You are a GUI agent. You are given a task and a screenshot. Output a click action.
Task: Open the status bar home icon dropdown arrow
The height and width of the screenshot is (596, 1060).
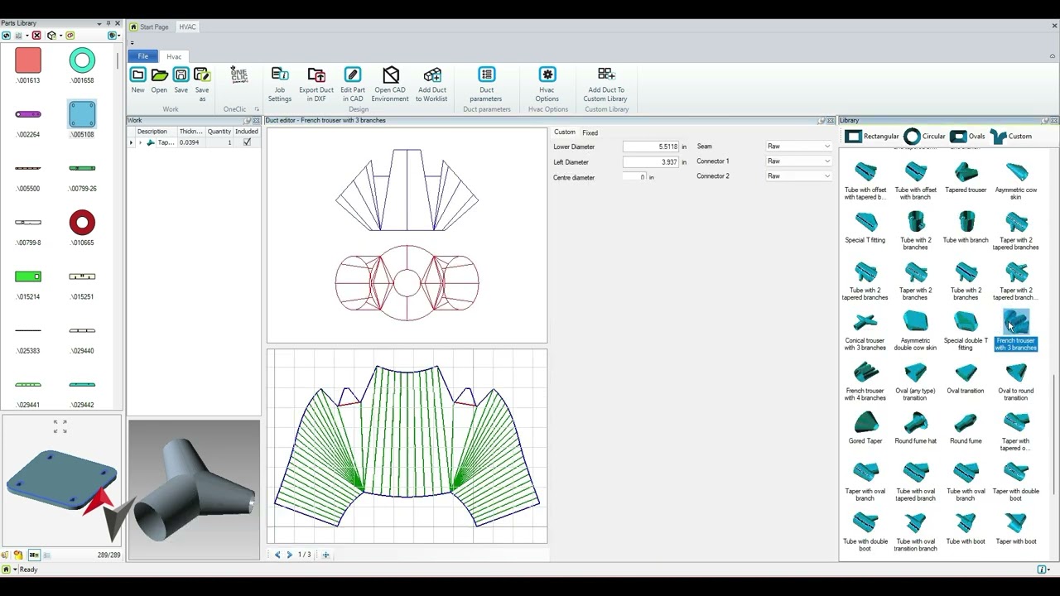15,570
